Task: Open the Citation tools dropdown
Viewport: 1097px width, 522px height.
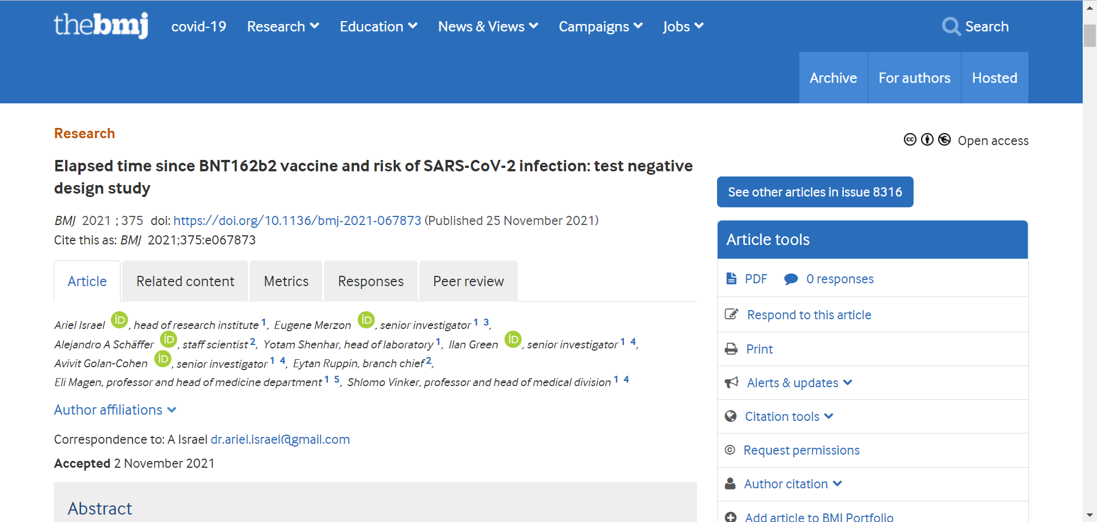Action: click(x=788, y=416)
